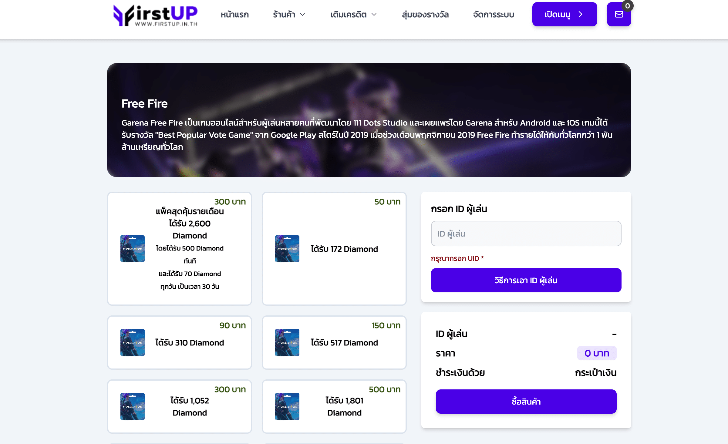Go to หน้าแรก home page
Image resolution: width=728 pixels, height=444 pixels.
click(235, 15)
